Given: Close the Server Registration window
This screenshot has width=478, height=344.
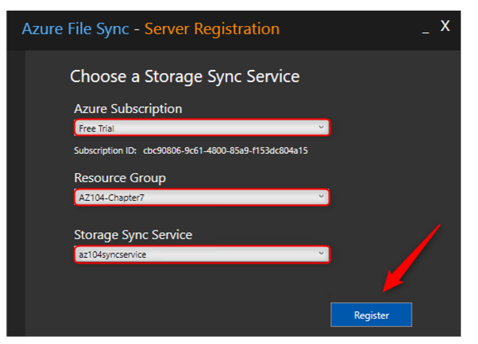Looking at the screenshot, I should [x=445, y=26].
